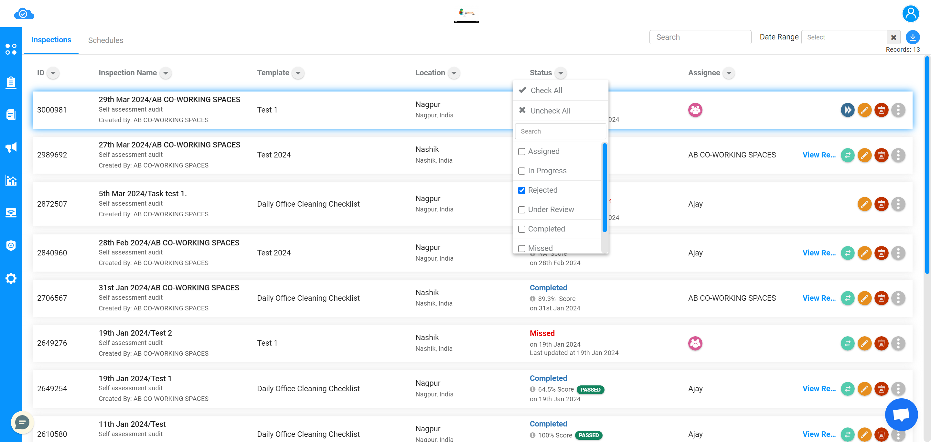Focus the main Search input field
The width and height of the screenshot is (931, 442).
(x=700, y=37)
